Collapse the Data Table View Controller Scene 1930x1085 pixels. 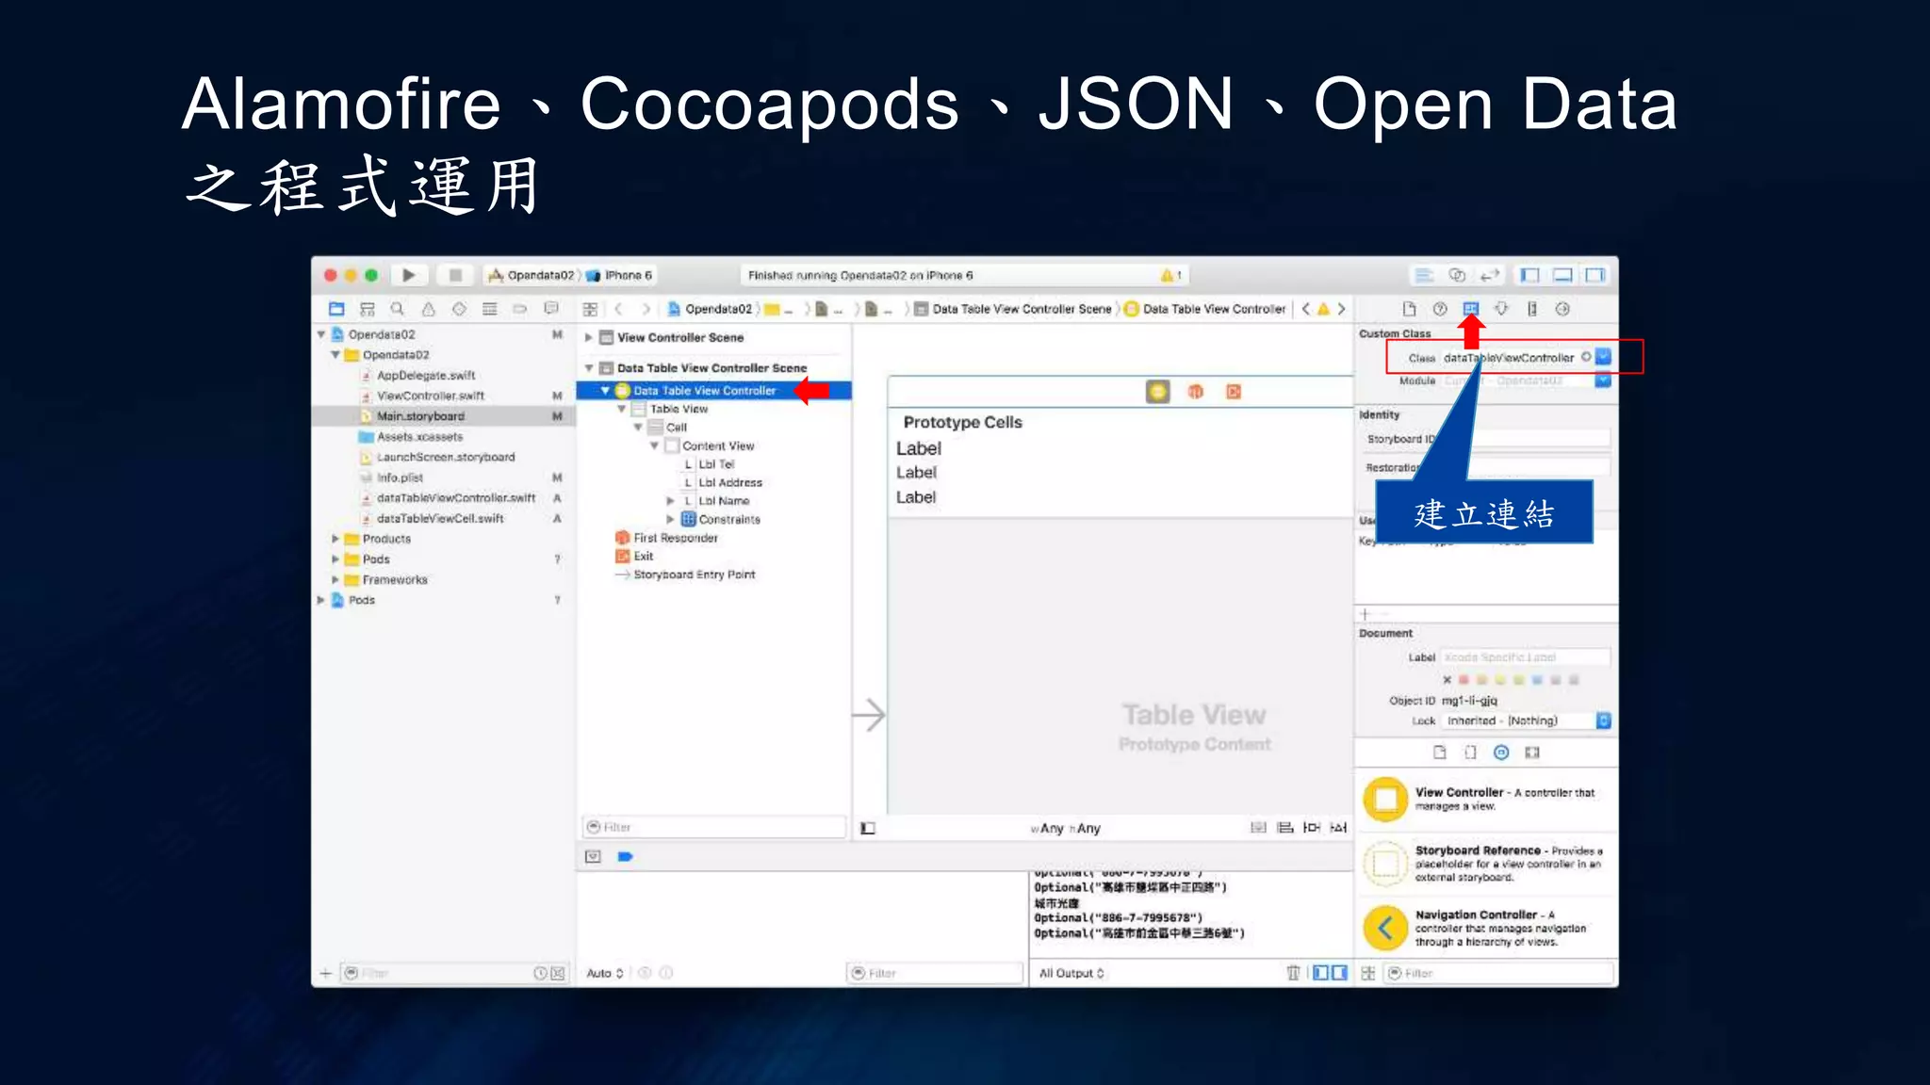tap(588, 368)
